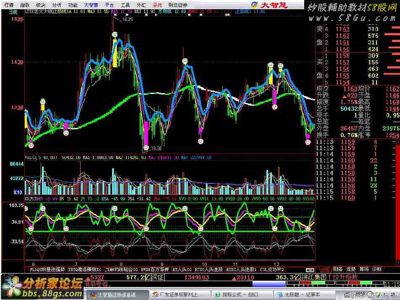400x300 pixels.
Task: Open the 功能 menu
Action: 73,5
